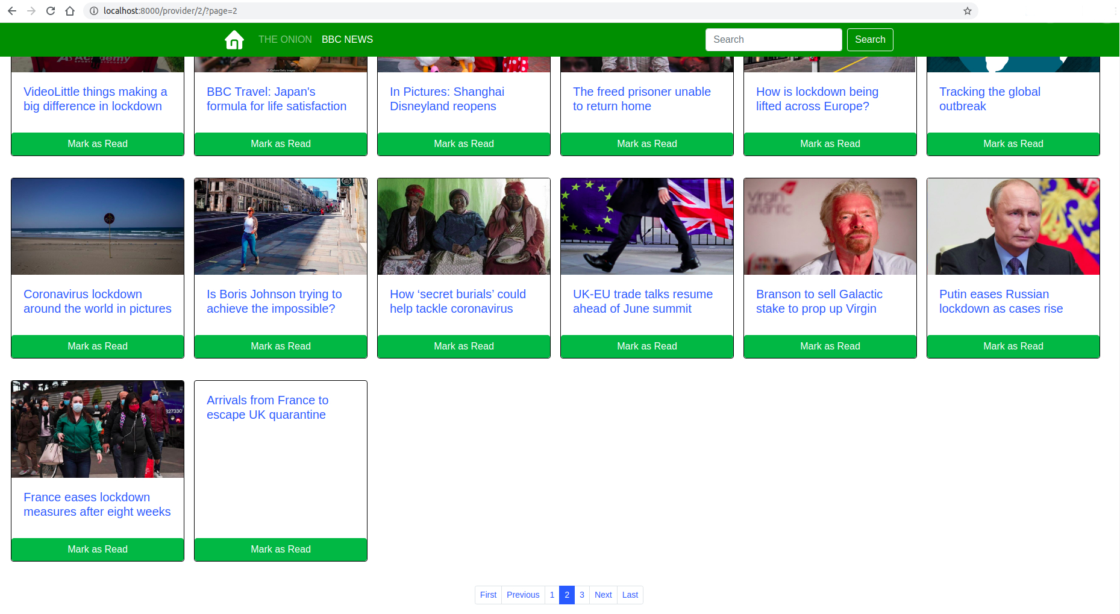Viewport: 1120px width, 614px height.
Task: Select page 1 in pagination
Action: (552, 595)
